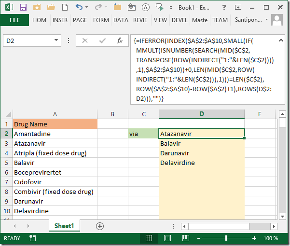Click vertical scrollbar up arrow
The image size is (290, 246).
tap(282, 114)
